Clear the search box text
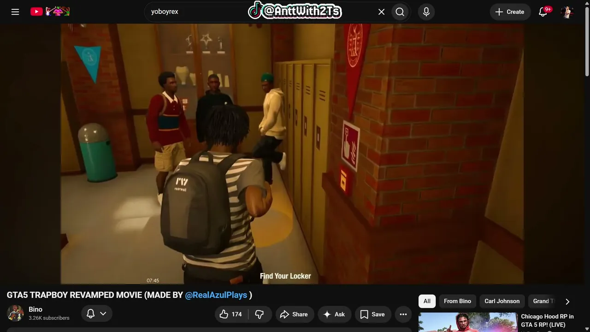 (381, 12)
